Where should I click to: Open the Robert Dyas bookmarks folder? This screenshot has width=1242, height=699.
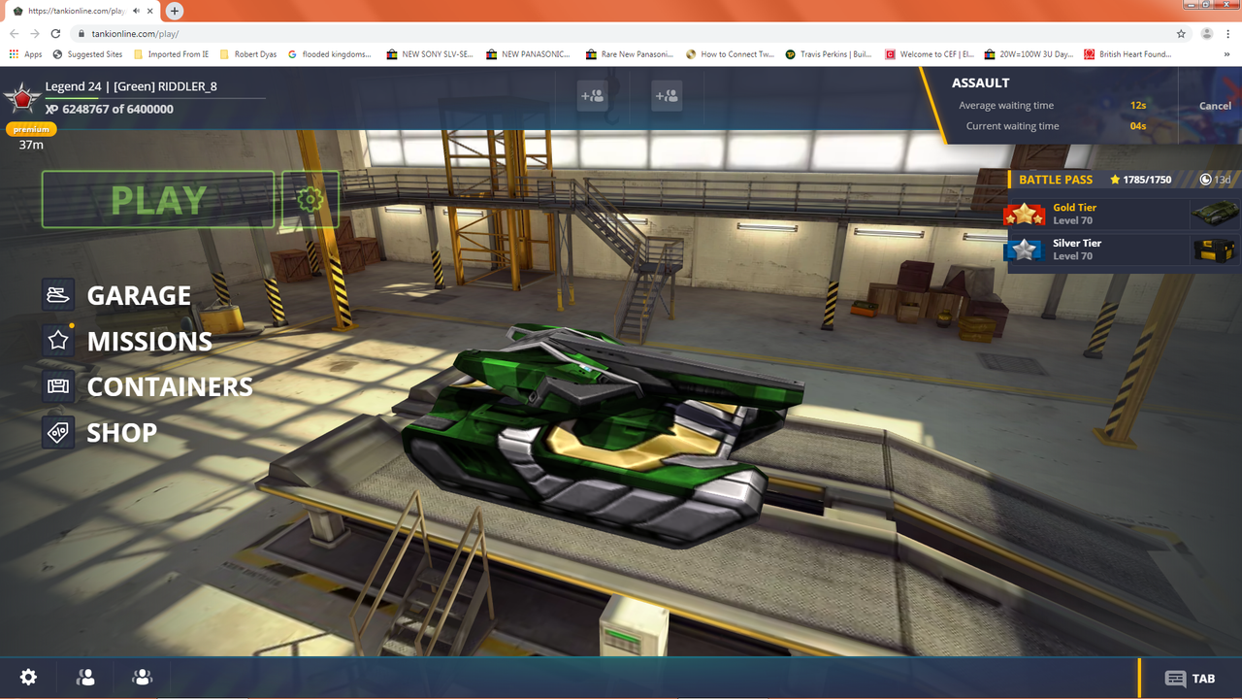coord(248,54)
